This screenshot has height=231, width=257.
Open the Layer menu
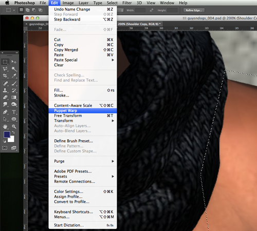pos(83,3)
